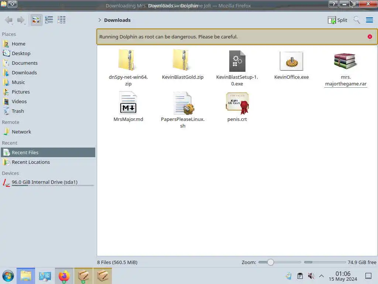The image size is (378, 284).
Task: Select Recent Files entry
Action: pyautogui.click(x=48, y=152)
